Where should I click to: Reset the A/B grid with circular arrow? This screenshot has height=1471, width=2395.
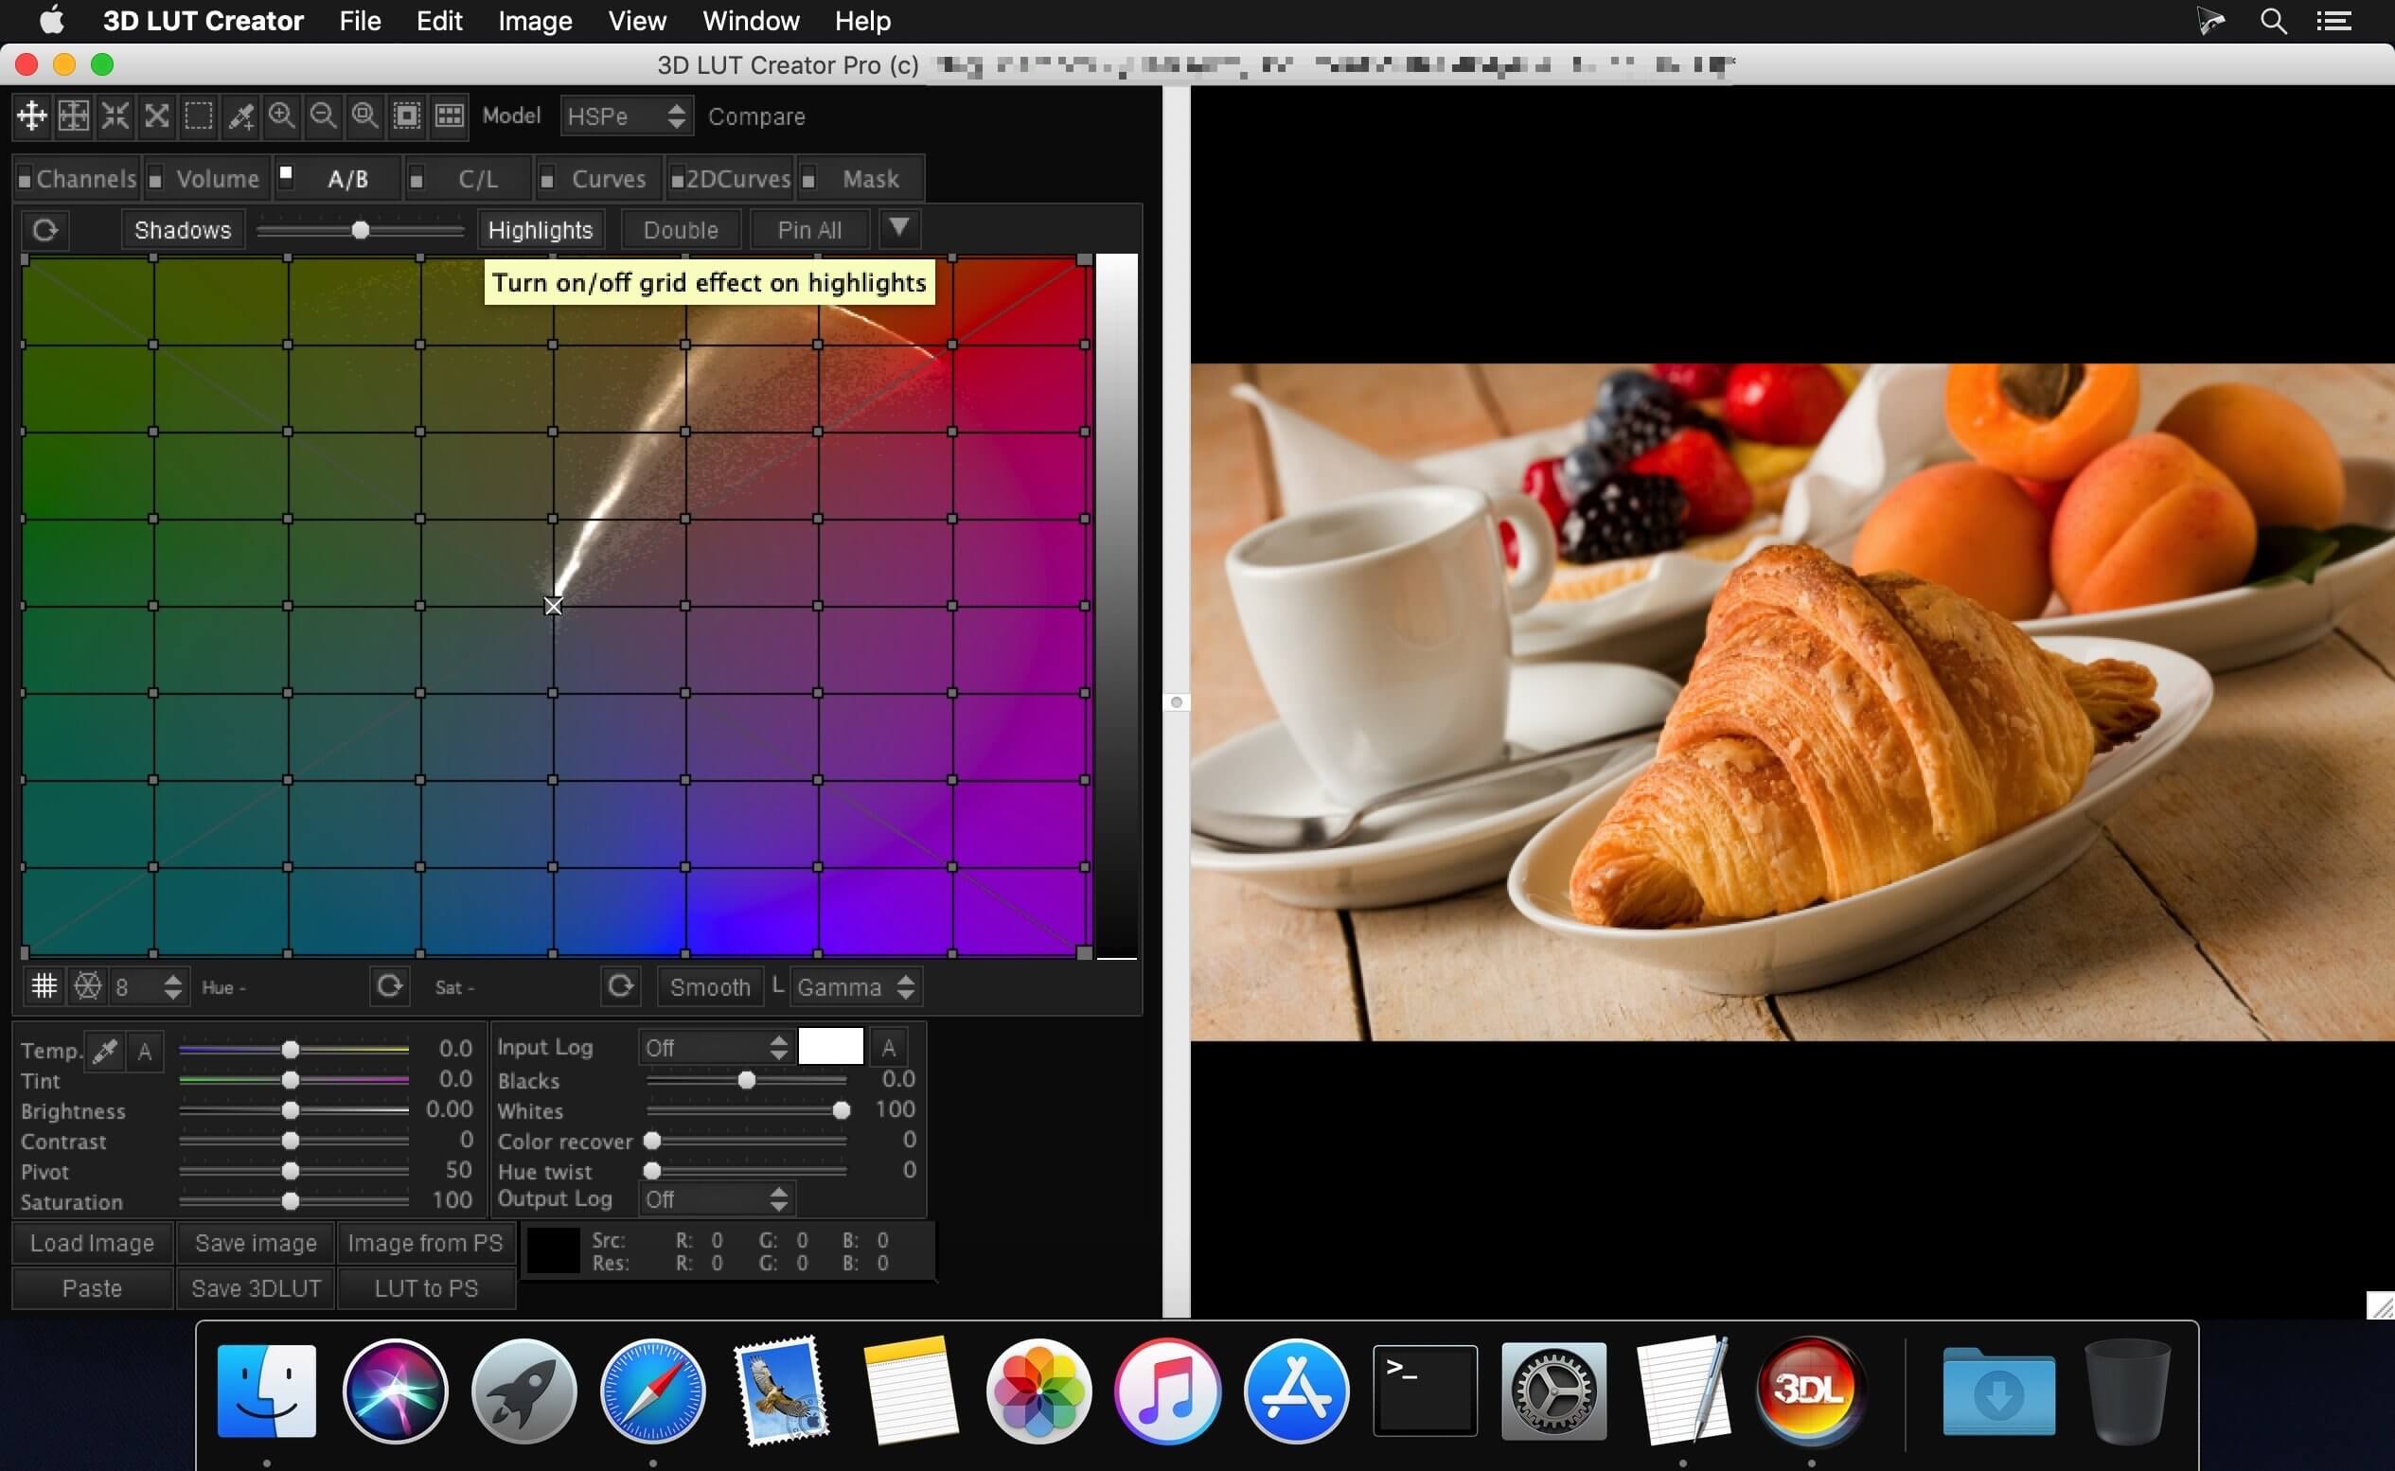click(44, 231)
